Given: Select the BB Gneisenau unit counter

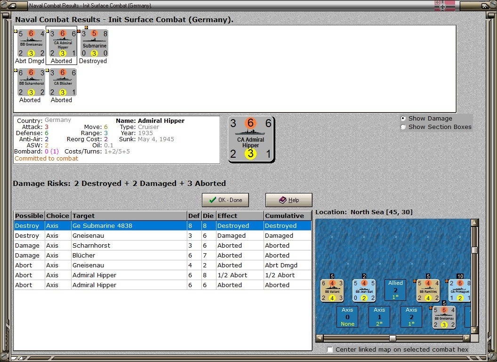Looking at the screenshot, I should pyautogui.click(x=31, y=43).
